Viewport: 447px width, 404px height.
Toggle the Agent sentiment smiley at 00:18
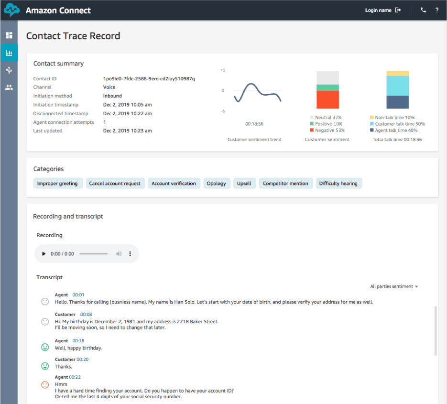point(44,347)
